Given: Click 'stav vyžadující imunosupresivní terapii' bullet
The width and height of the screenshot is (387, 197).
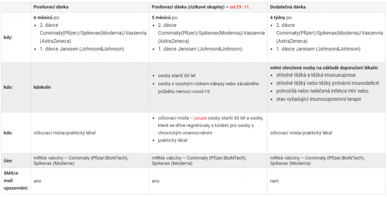Looking at the screenshot, I should point(318,99).
